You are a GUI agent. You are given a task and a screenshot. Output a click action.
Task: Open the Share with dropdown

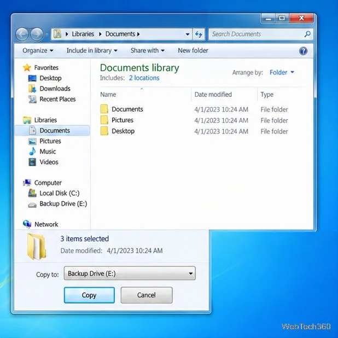[148, 51]
